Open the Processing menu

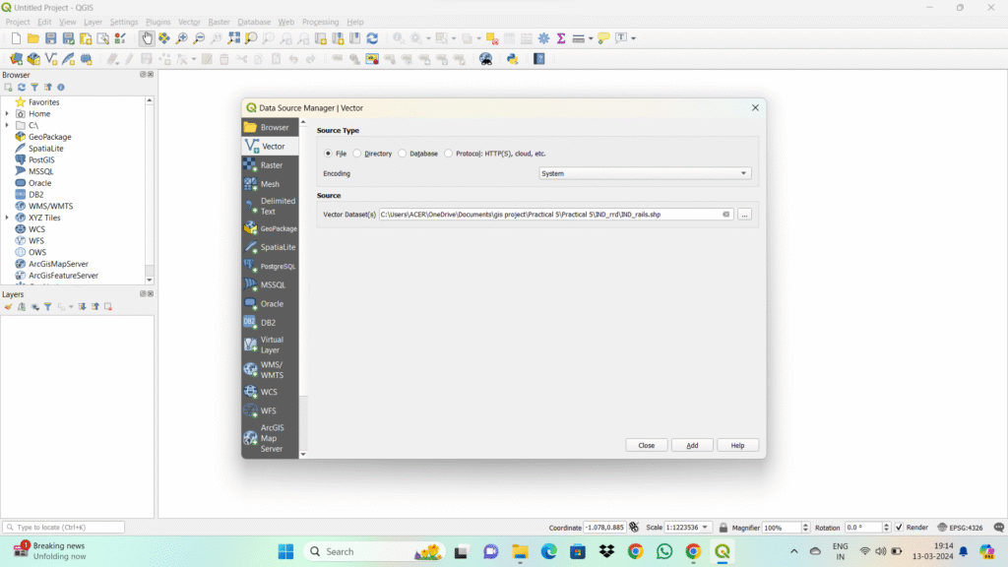(320, 22)
